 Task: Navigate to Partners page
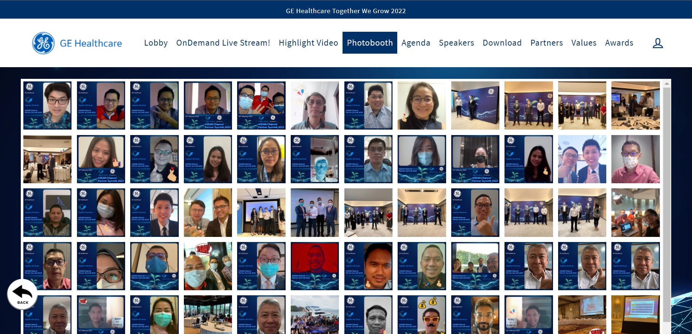[x=546, y=43]
